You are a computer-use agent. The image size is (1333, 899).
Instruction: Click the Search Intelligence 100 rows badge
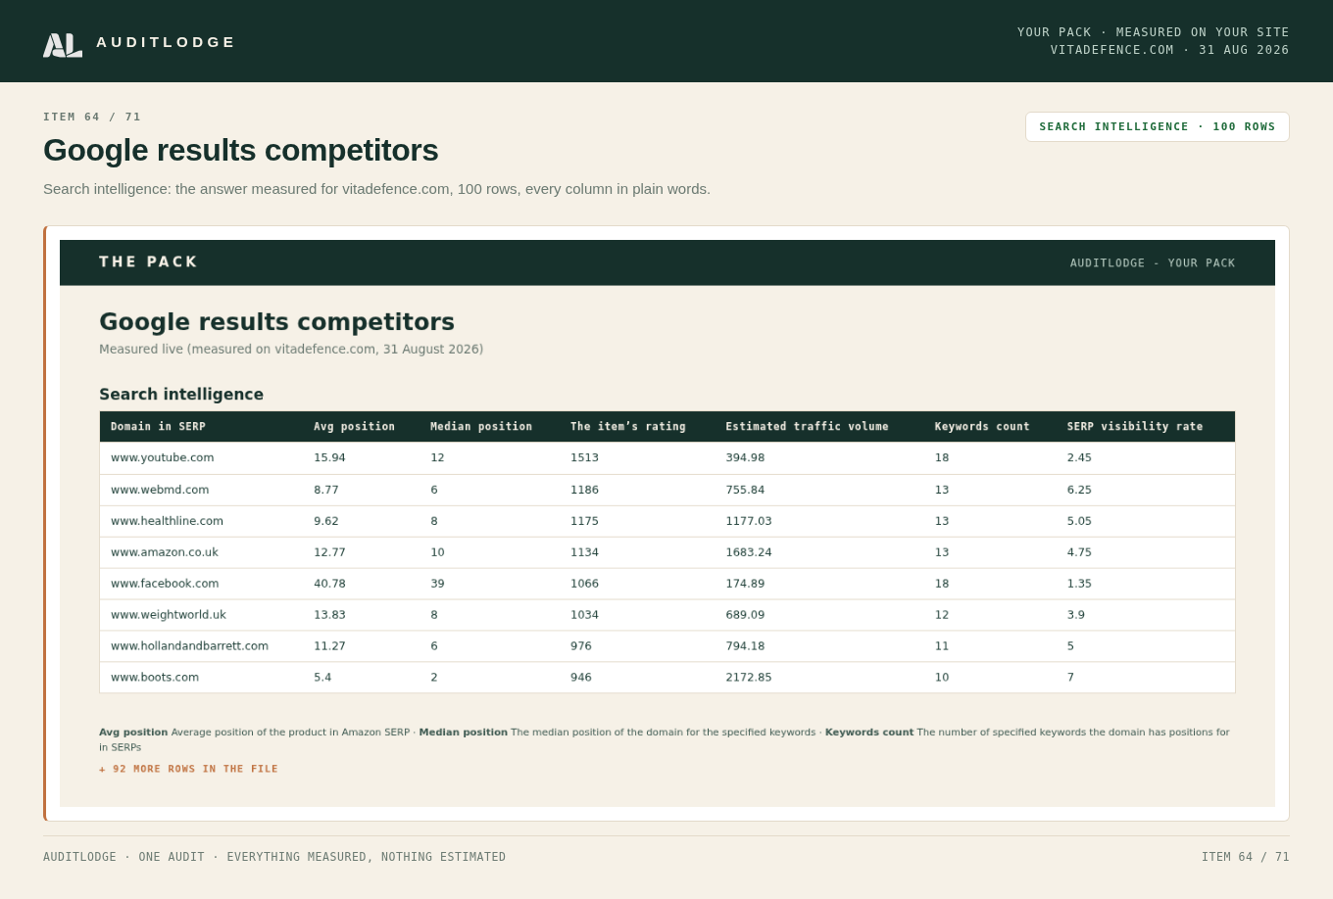1157,126
